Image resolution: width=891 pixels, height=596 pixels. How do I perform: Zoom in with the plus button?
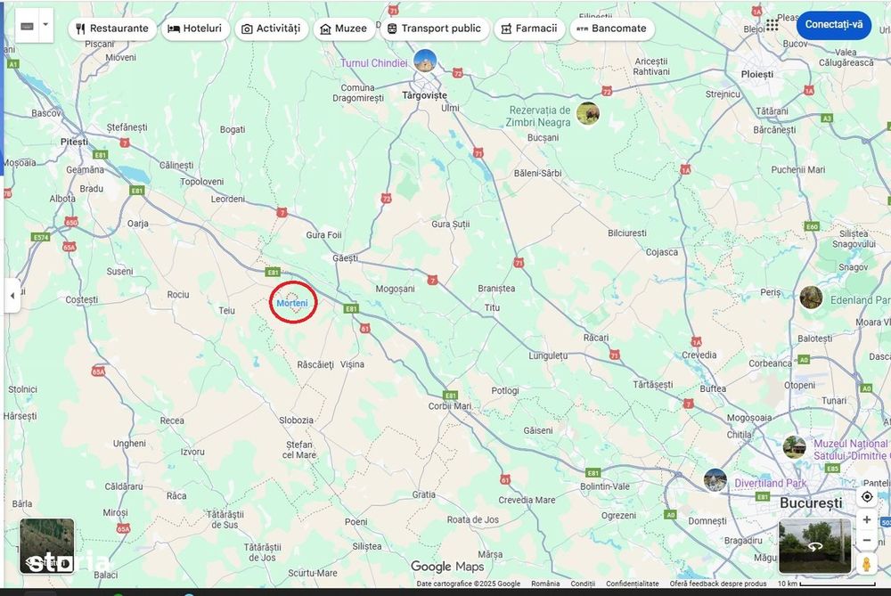pos(867,519)
